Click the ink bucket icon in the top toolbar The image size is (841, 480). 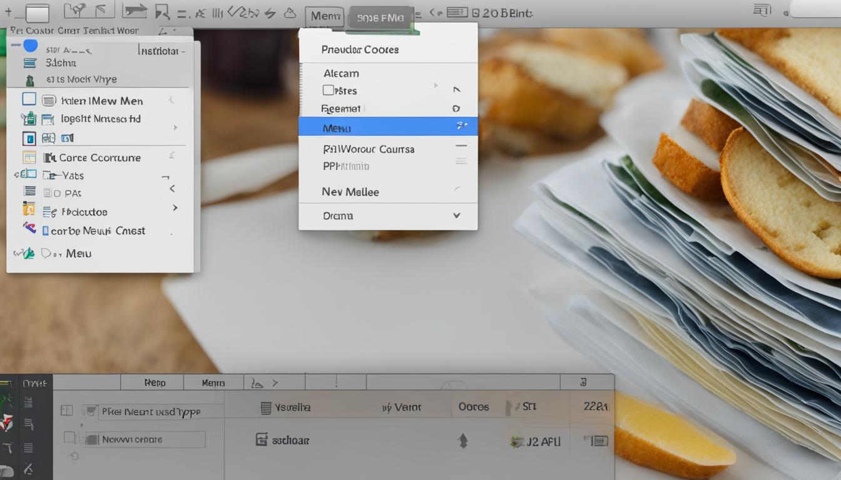click(x=290, y=13)
